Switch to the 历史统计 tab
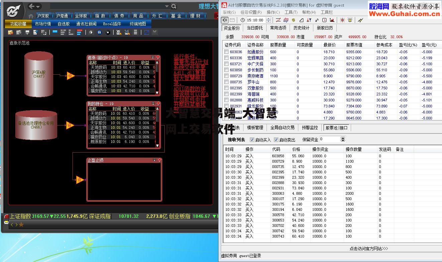This screenshot has width=442, height=262. tap(301, 28)
